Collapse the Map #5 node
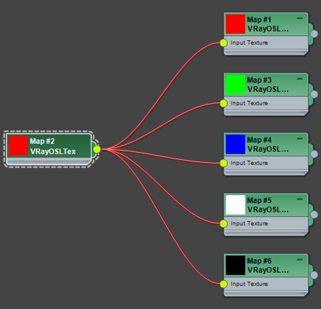 click(299, 199)
